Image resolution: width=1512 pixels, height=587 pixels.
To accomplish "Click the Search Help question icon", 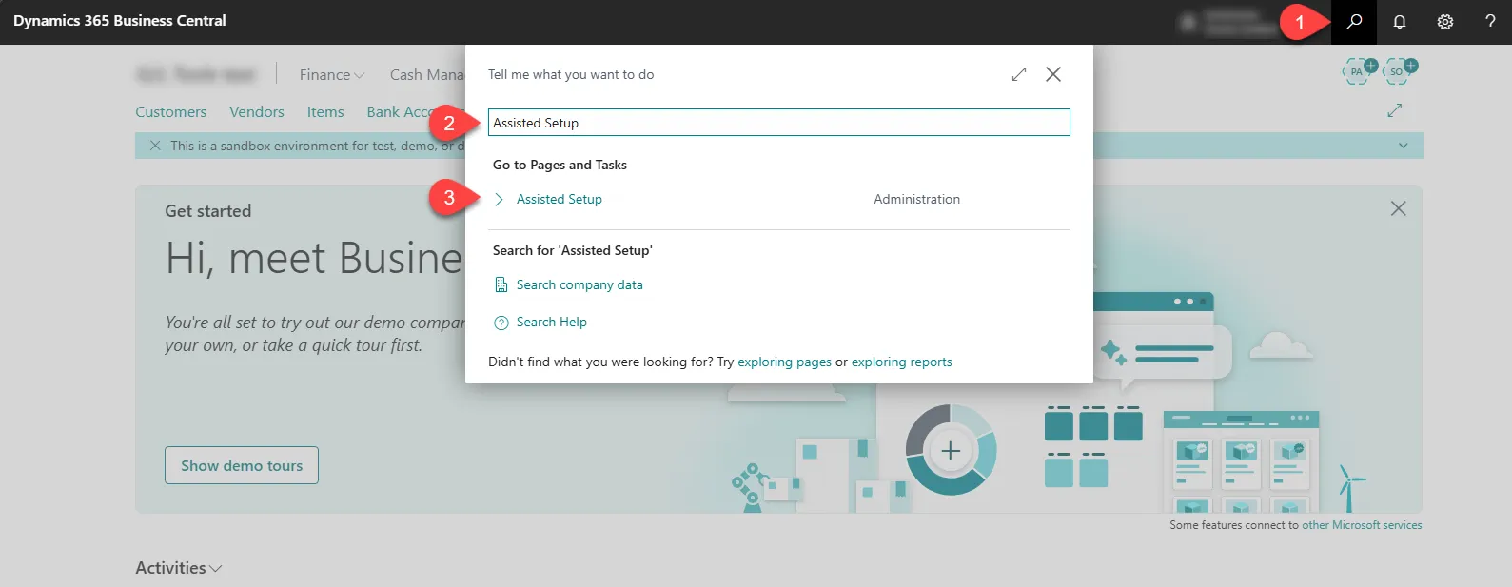I will coord(501,323).
